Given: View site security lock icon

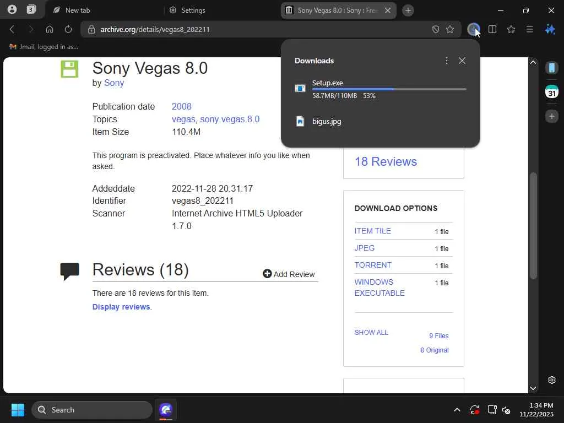Looking at the screenshot, I should (x=91, y=30).
